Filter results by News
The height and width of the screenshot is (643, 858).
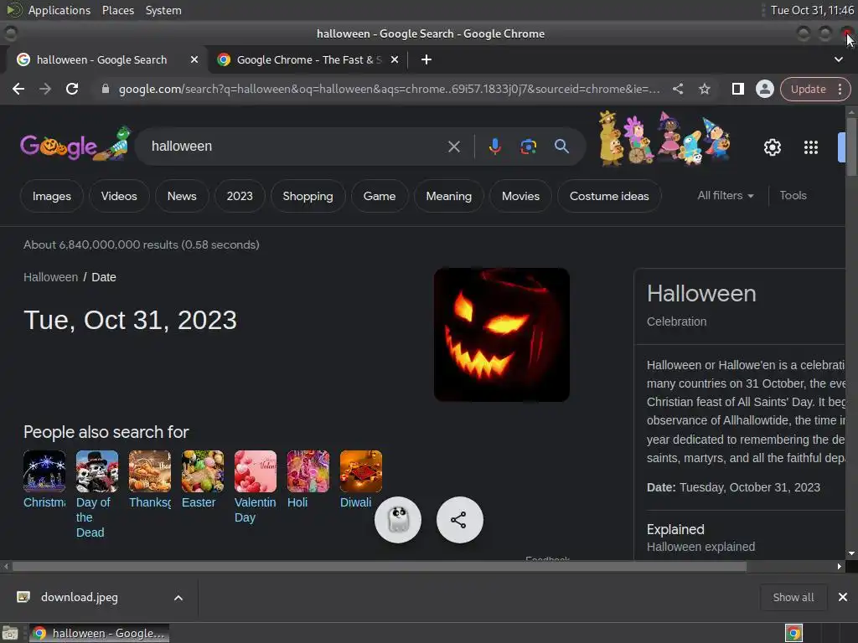(182, 196)
